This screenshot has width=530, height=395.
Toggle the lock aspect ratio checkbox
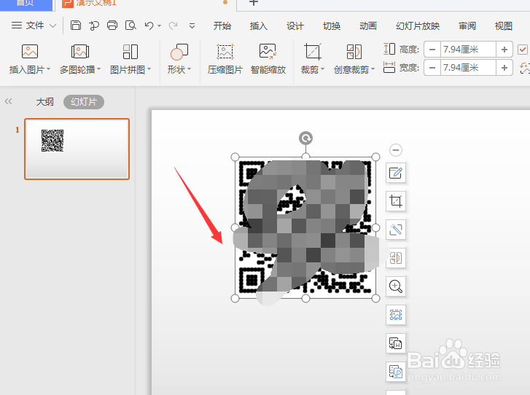pyautogui.click(x=523, y=50)
